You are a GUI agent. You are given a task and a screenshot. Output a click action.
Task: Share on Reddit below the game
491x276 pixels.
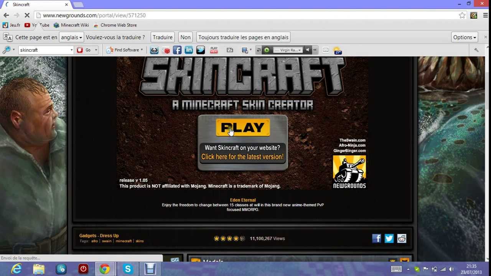coord(402,238)
